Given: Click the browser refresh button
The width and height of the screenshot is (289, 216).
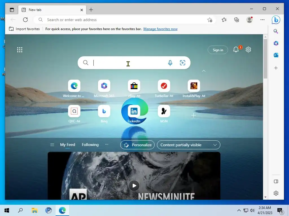Looking at the screenshot, I should point(25,20).
